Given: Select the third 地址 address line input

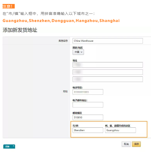Looking at the screenshot, I should click(108, 79).
